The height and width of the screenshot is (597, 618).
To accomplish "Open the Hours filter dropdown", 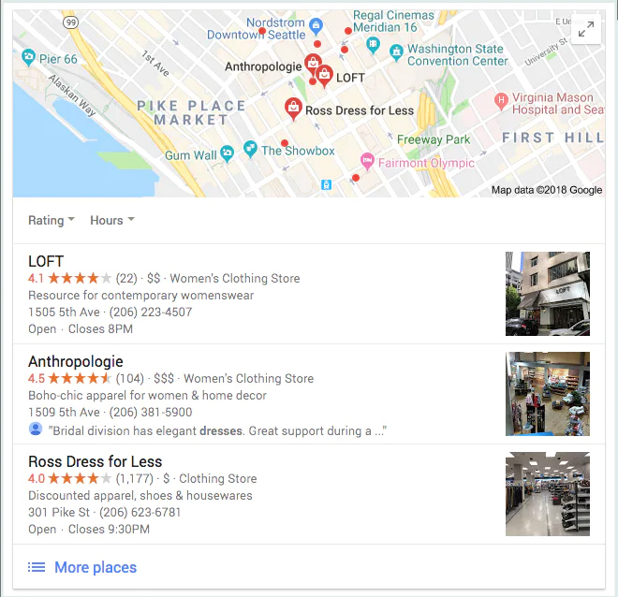I will [112, 220].
